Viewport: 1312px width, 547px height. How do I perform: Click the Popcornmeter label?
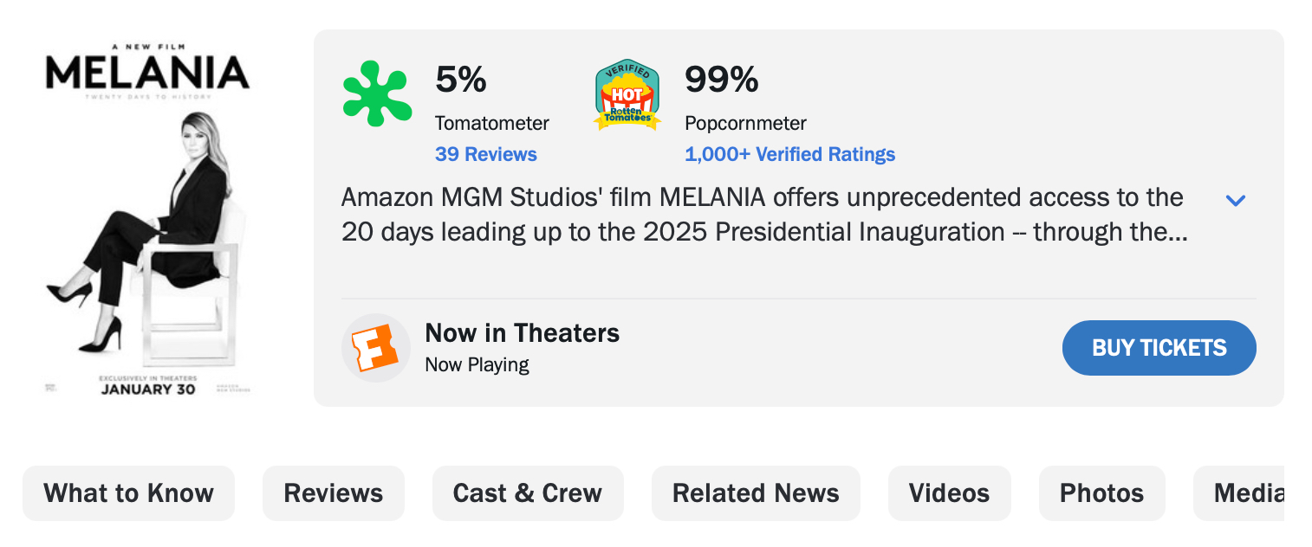(745, 124)
